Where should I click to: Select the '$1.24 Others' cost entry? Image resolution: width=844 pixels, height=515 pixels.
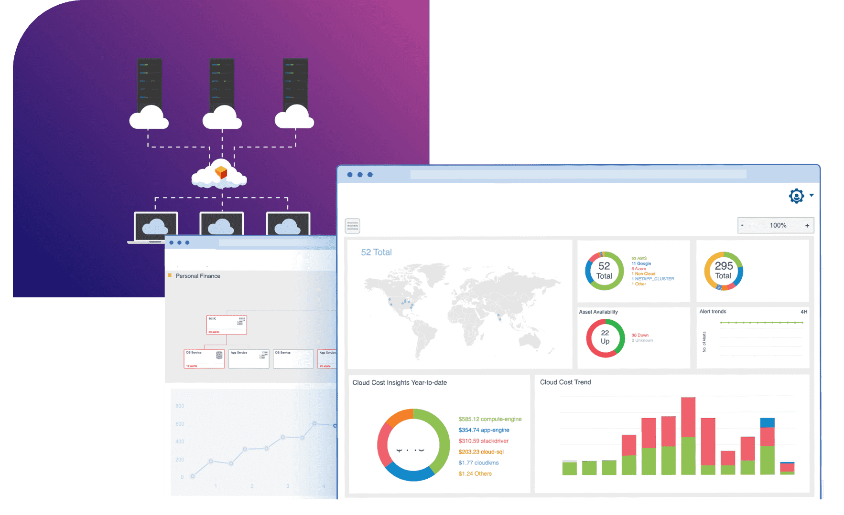[x=475, y=474]
